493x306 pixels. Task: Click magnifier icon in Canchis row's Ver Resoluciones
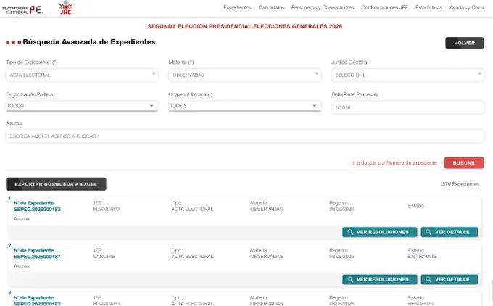click(350, 279)
